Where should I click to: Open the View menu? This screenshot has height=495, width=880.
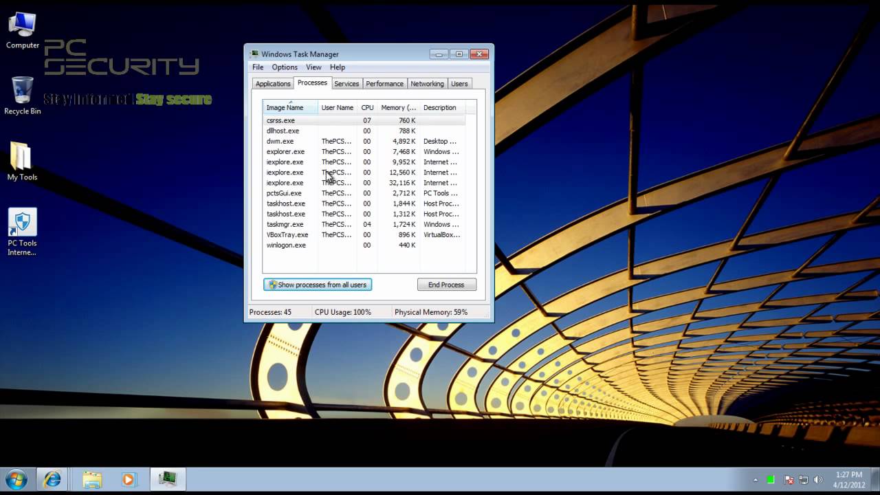coord(313,67)
